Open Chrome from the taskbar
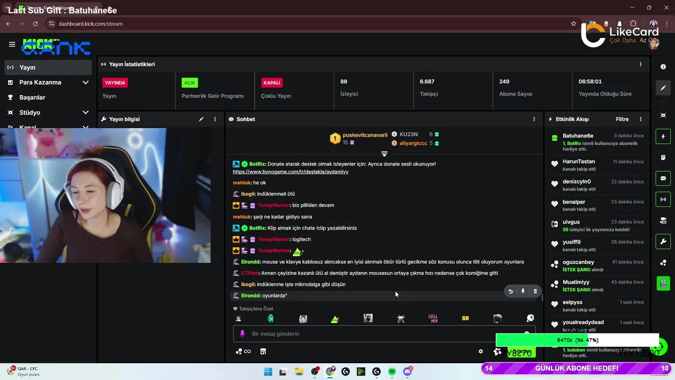The height and width of the screenshot is (380, 675). pyautogui.click(x=330, y=372)
